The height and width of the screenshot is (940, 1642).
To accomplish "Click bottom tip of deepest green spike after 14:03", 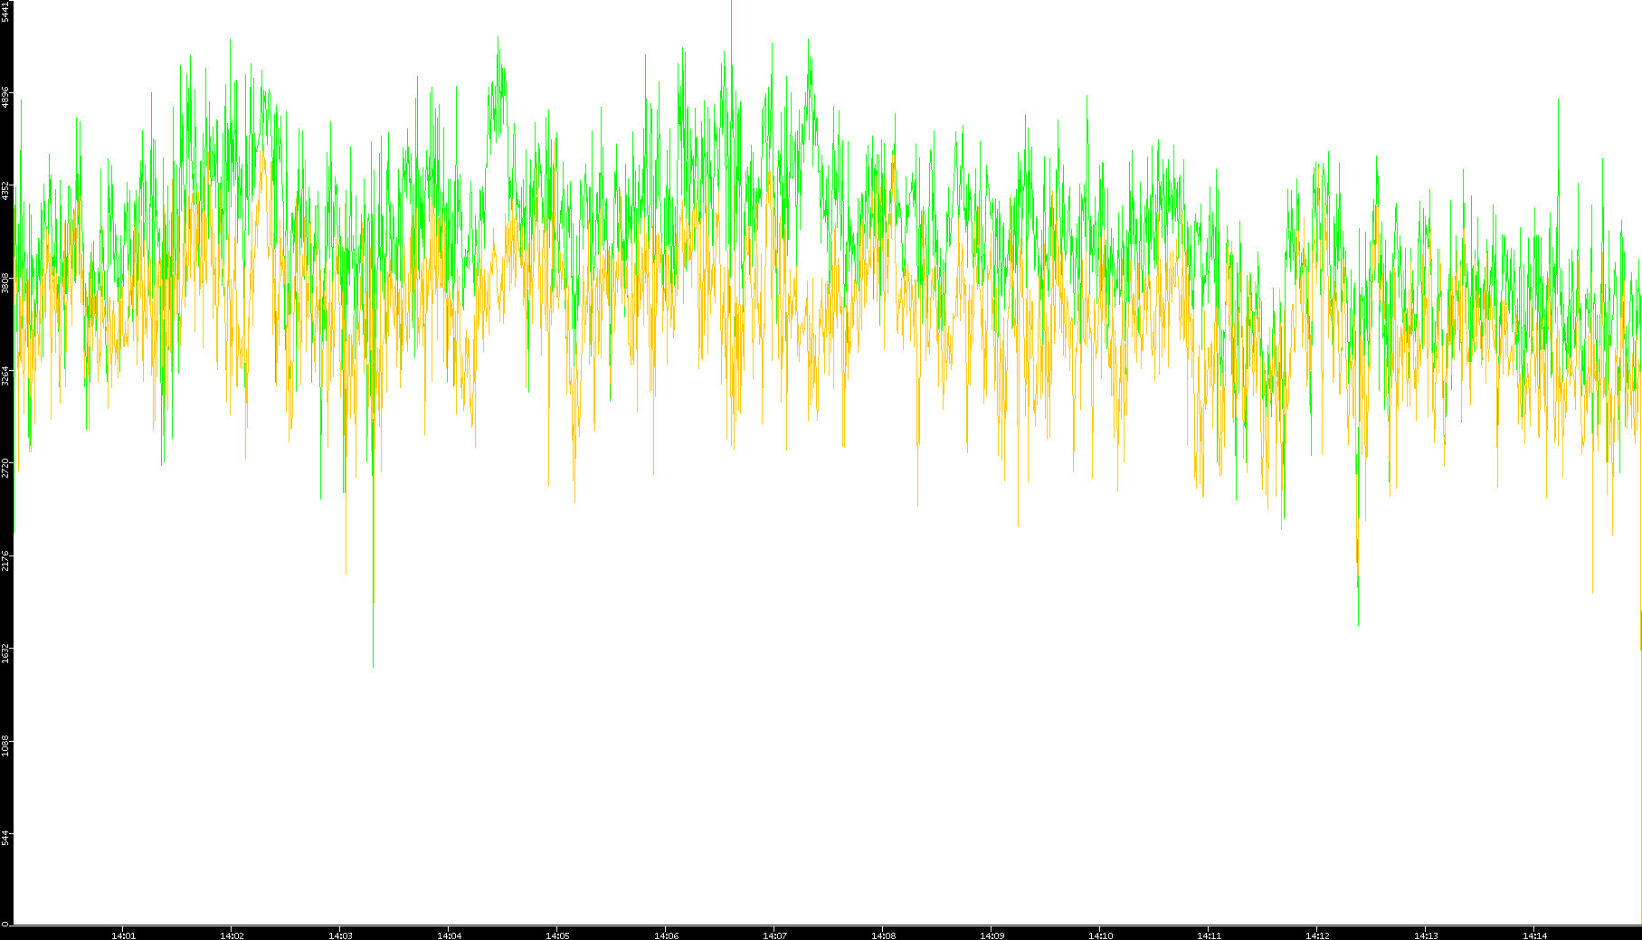I will 373,666.
